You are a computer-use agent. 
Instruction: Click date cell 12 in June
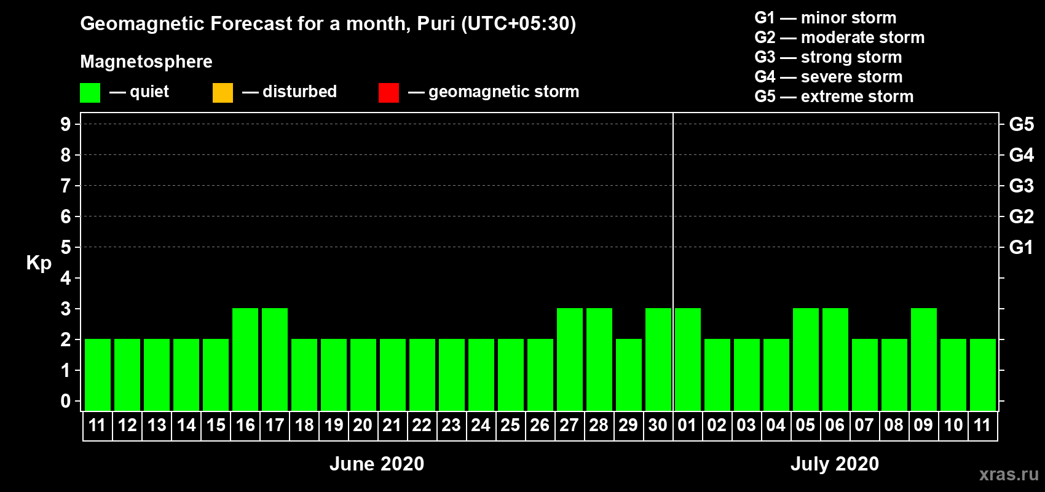[127, 426]
